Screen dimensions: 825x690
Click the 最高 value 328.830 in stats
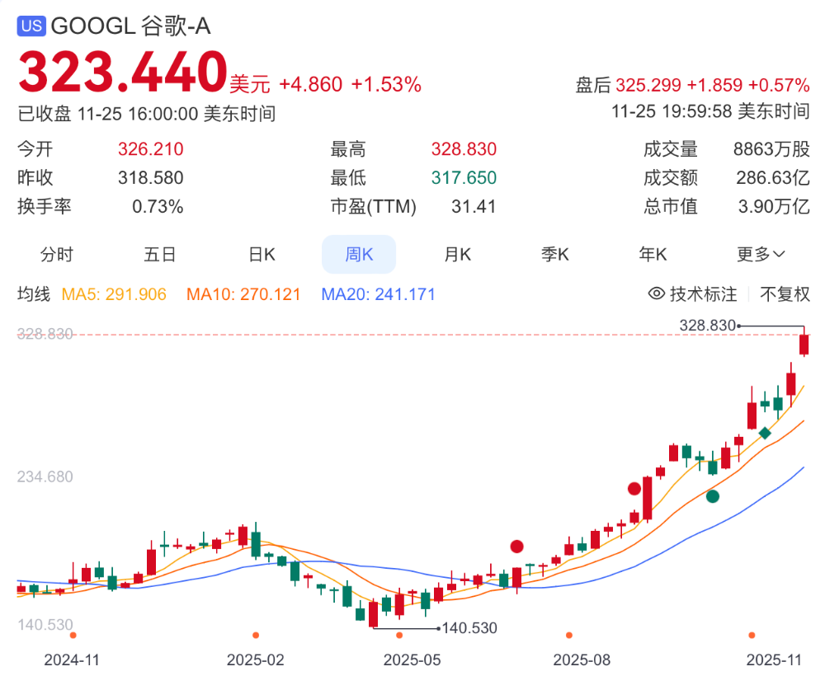point(464,149)
